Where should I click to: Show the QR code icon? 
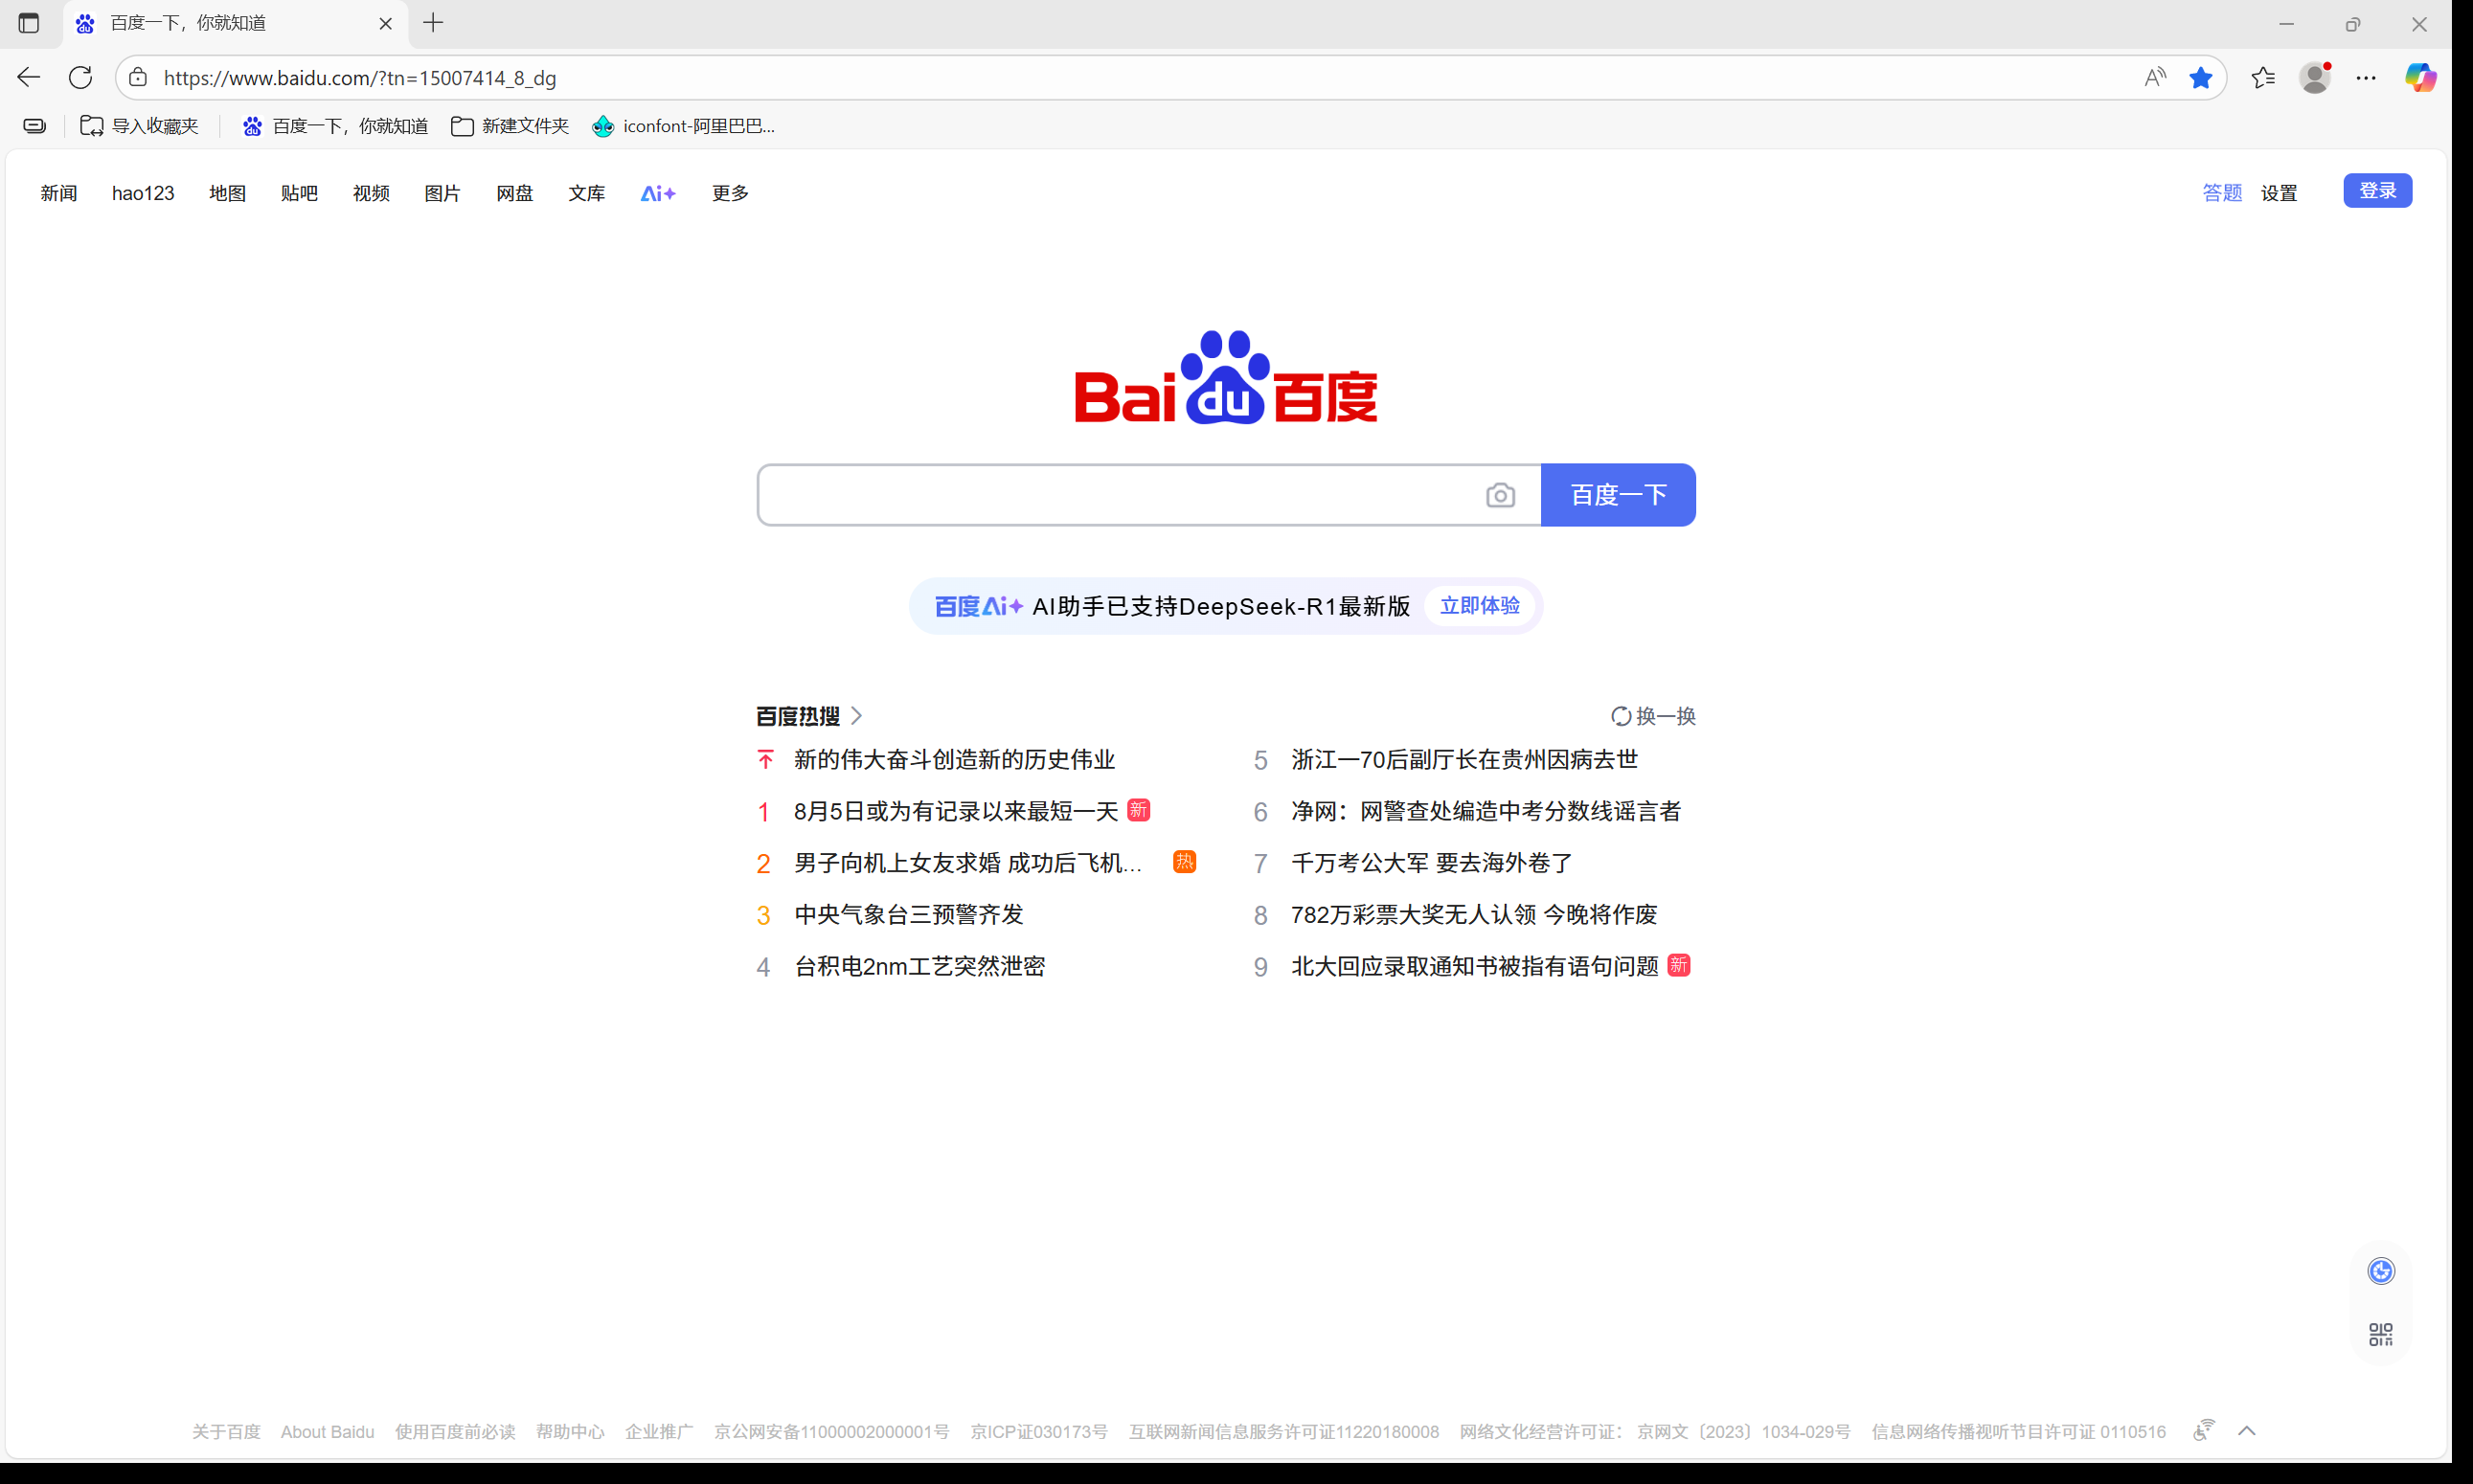[x=2381, y=1334]
